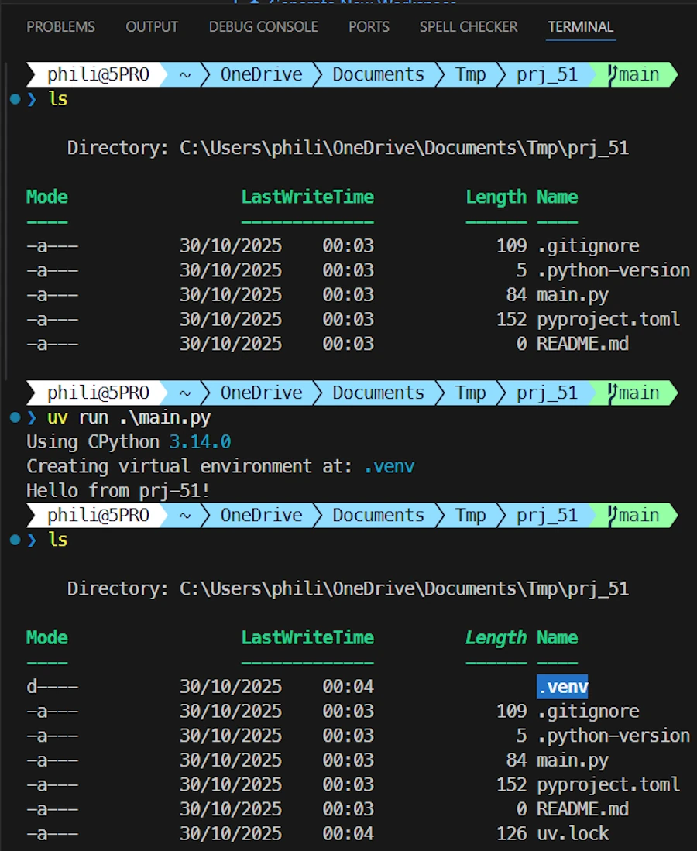Click the directory path in the first ls output
The image size is (697, 851).
click(x=403, y=148)
